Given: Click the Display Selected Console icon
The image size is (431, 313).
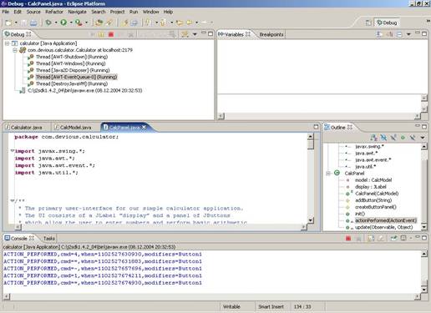Looking at the screenshot, I should (x=403, y=238).
